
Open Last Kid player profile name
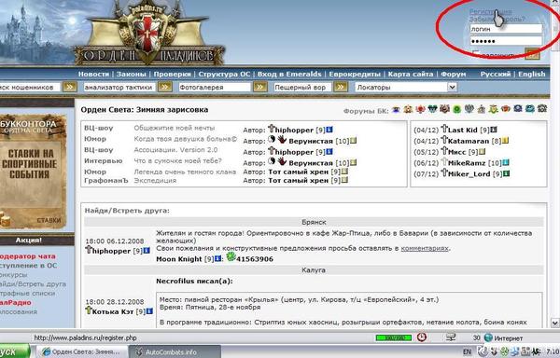tap(463, 131)
